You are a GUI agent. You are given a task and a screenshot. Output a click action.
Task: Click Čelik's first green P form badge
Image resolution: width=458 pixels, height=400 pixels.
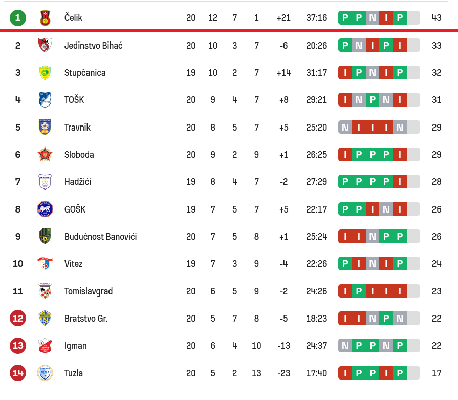(345, 18)
